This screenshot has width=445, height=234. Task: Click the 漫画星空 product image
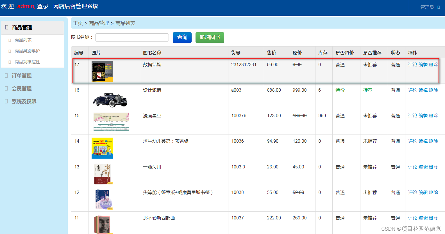point(111,122)
